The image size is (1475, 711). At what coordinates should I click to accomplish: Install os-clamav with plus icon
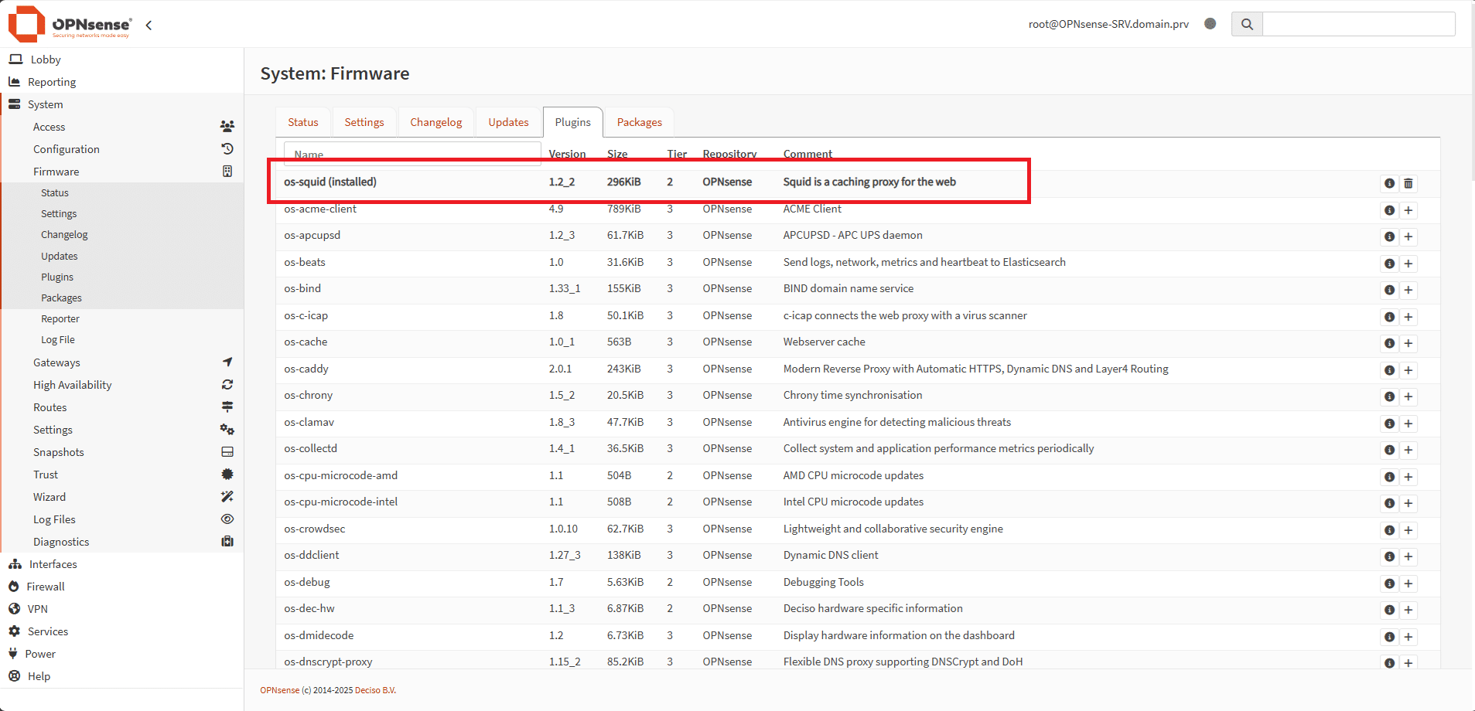pyautogui.click(x=1408, y=424)
